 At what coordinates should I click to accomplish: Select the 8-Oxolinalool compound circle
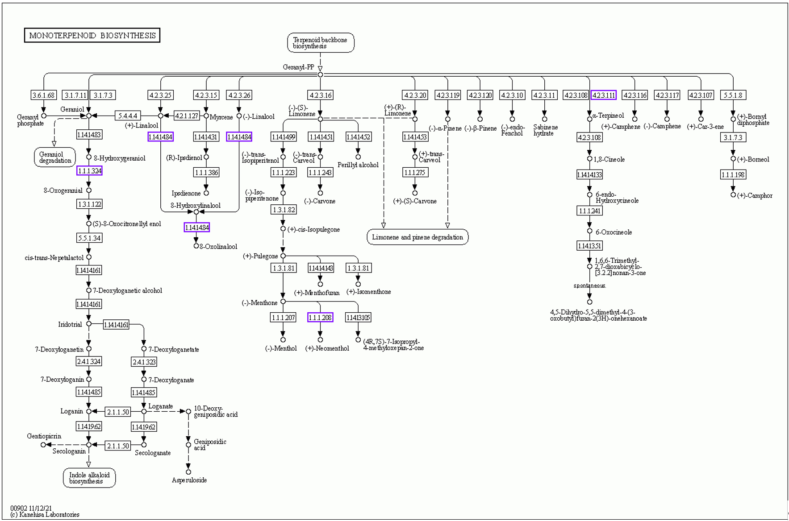pos(196,246)
